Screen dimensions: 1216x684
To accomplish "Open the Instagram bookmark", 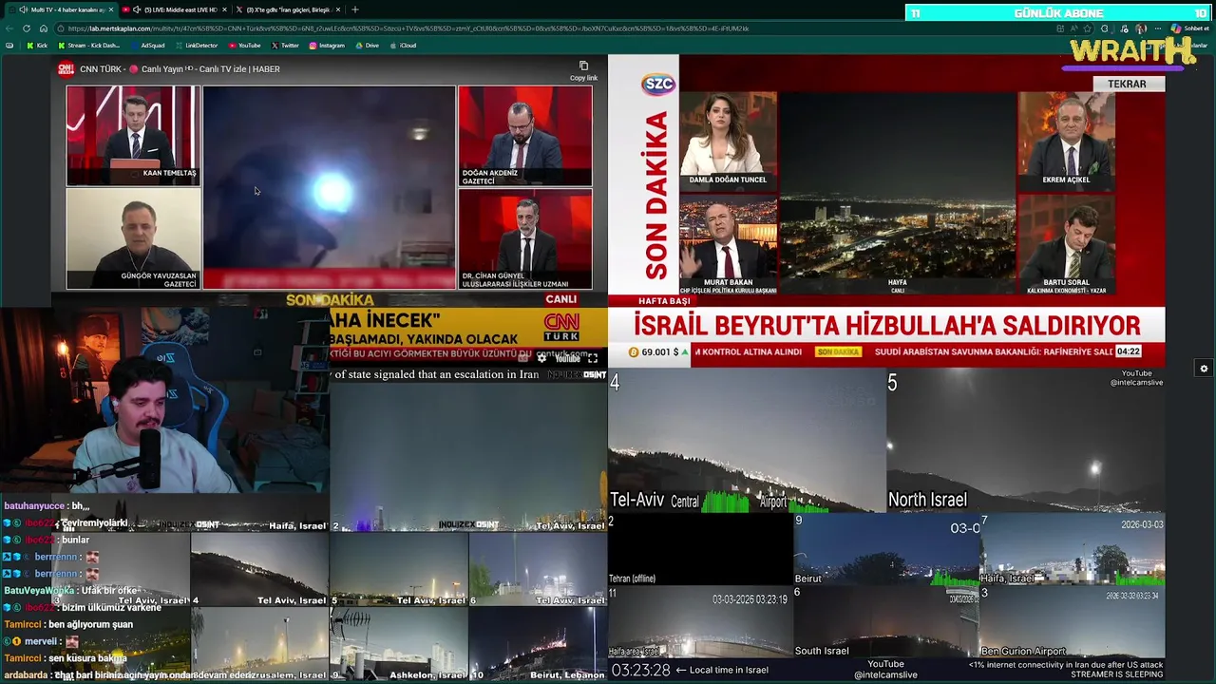I will pos(326,46).
